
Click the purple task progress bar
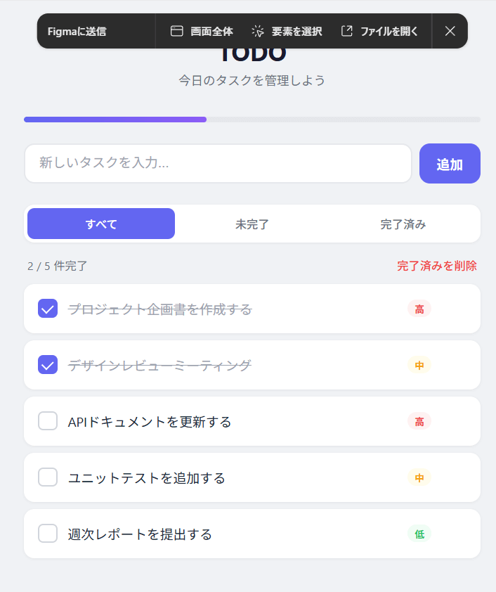pyautogui.click(x=115, y=120)
